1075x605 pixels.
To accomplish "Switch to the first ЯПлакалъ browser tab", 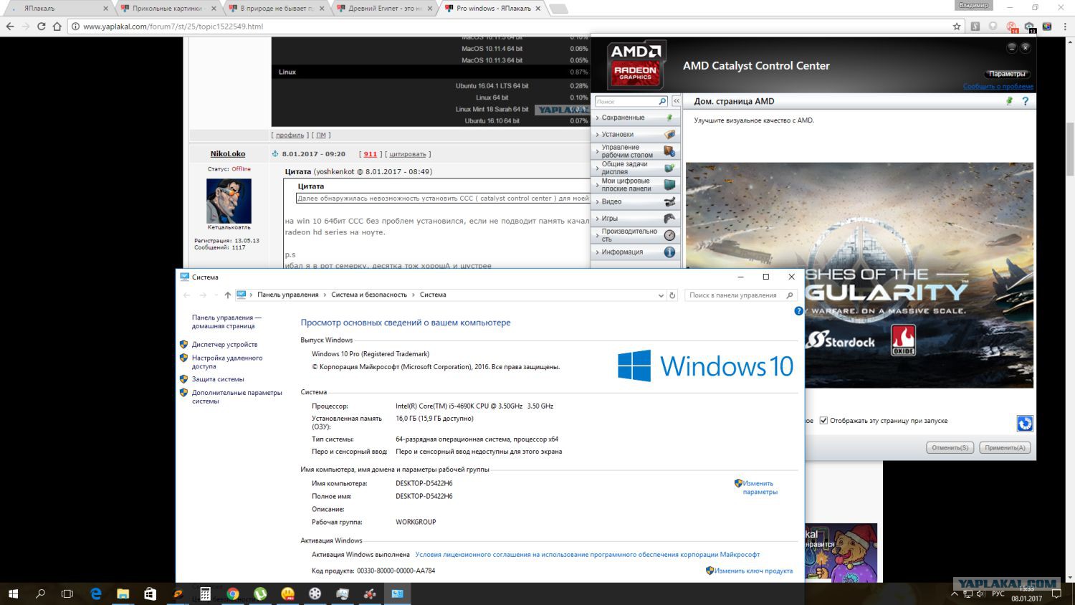I will (x=59, y=9).
